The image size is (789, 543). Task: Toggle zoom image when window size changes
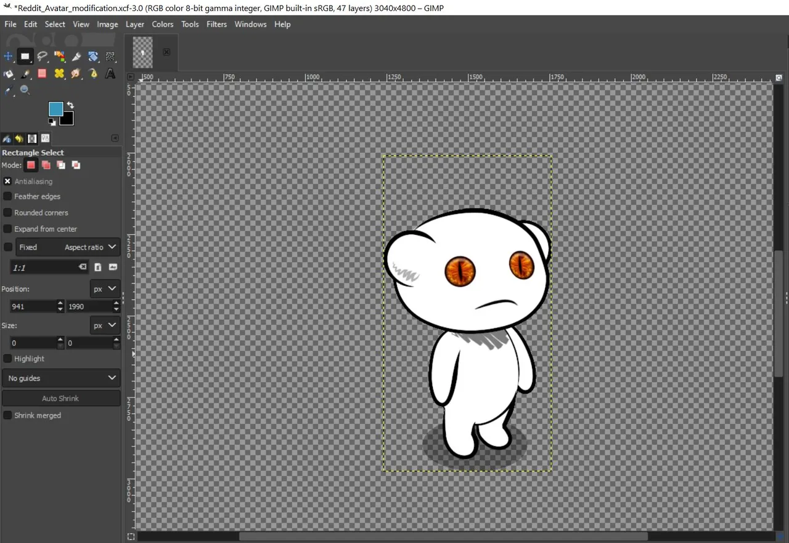(x=779, y=78)
